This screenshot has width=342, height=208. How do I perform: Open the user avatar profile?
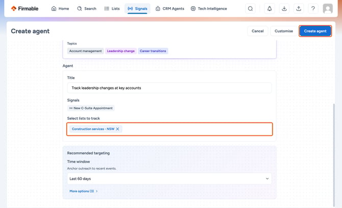328,9
